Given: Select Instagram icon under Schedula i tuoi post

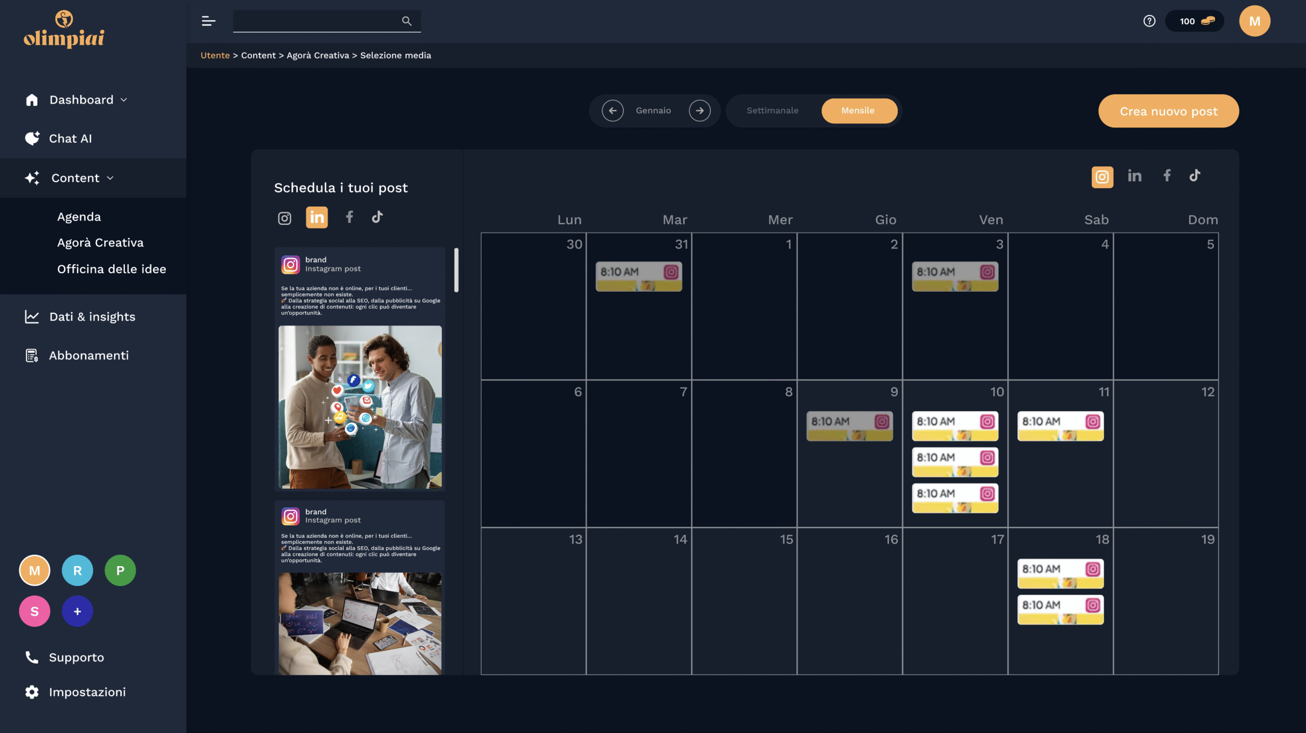Looking at the screenshot, I should click(285, 218).
